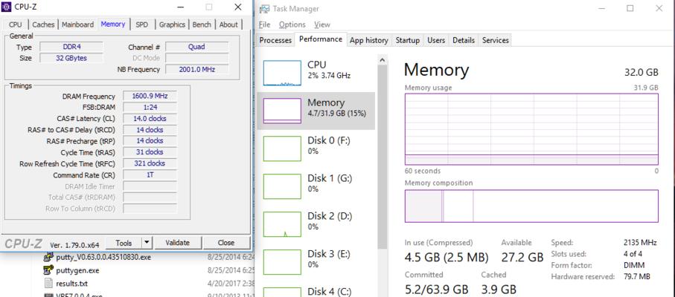Click the Available memory value 27.2 GB
This screenshot has height=297, width=675.
click(522, 258)
